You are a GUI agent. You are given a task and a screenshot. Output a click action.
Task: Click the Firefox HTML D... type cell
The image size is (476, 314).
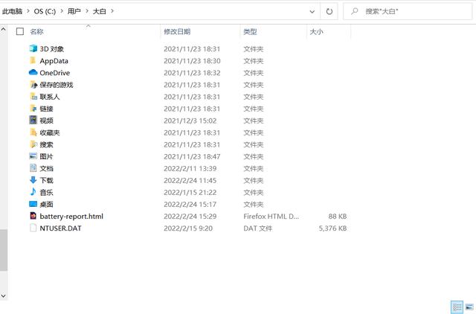271,217
